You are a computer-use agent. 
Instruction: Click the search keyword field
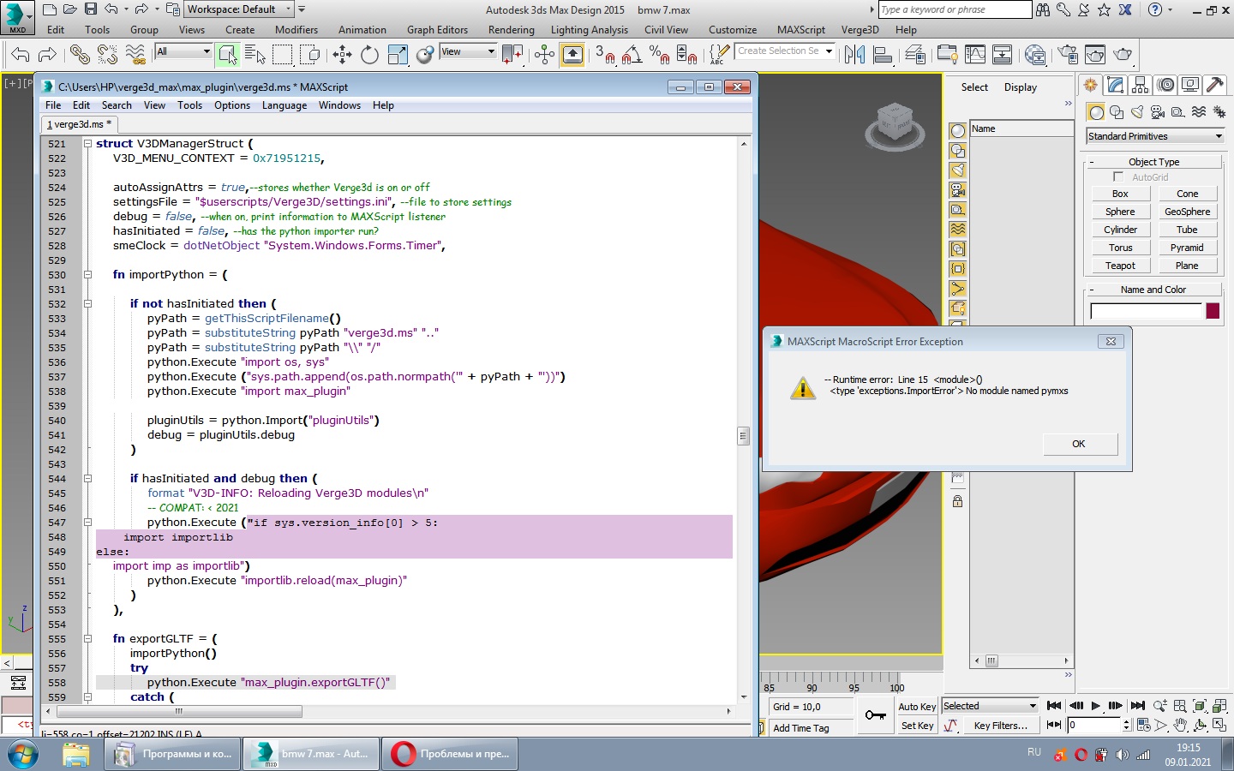coord(955,9)
